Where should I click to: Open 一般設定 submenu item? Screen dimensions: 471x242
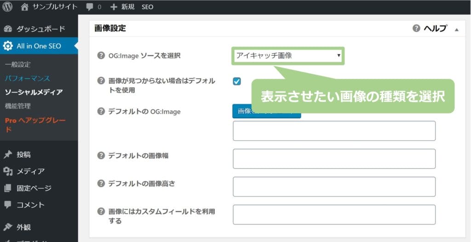[x=18, y=64]
